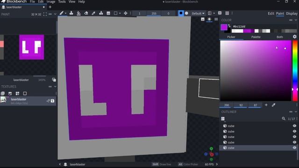Click the copy icon beside 345%
This screenshot has height=168, width=299.
pos(54,80)
